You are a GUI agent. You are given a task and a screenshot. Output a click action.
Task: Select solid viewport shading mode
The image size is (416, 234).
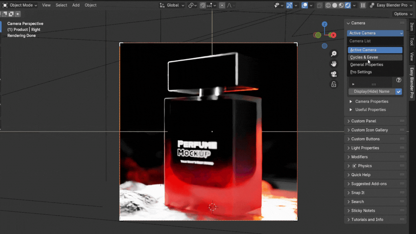pyautogui.click(x=335, y=5)
